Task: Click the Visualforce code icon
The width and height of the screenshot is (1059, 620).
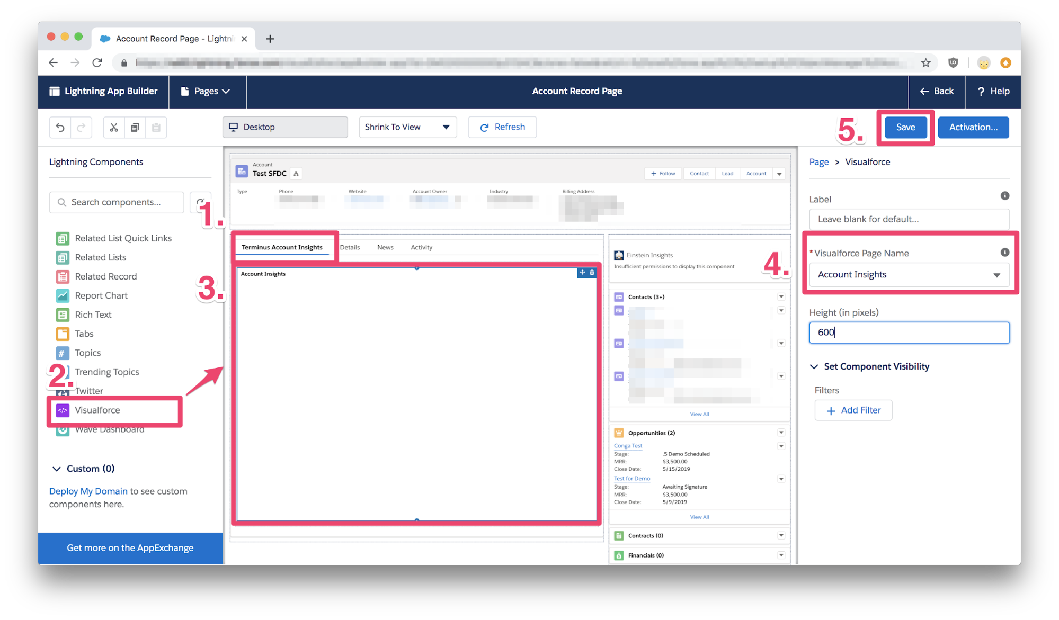Action: (63, 410)
